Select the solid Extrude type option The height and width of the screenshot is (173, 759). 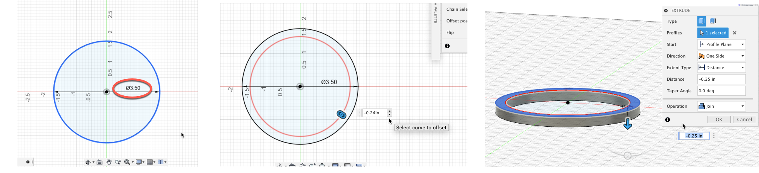tap(701, 21)
